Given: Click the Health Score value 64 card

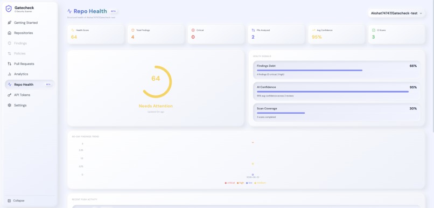Looking at the screenshot, I should (96, 34).
